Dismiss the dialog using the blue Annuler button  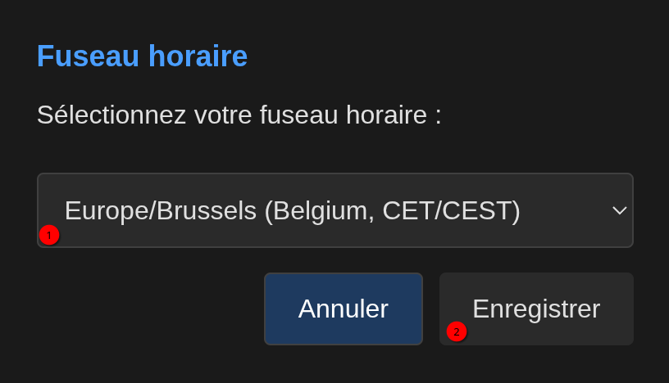click(343, 309)
